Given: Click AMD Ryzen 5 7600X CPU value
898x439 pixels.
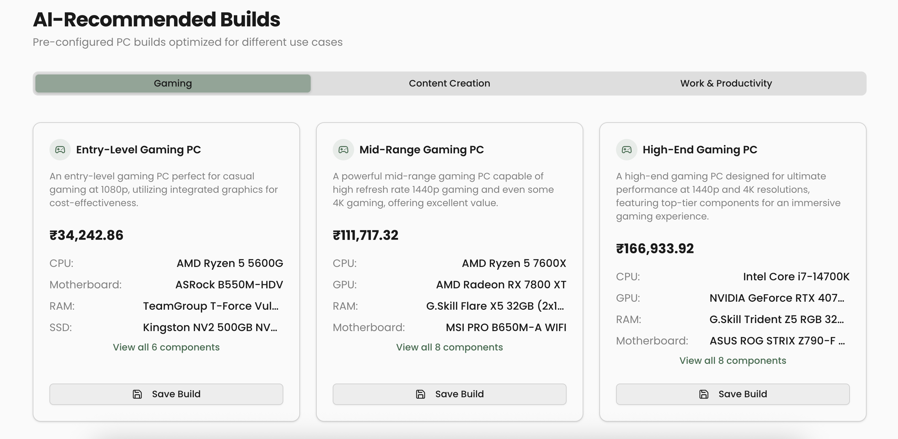Looking at the screenshot, I should pos(514,263).
